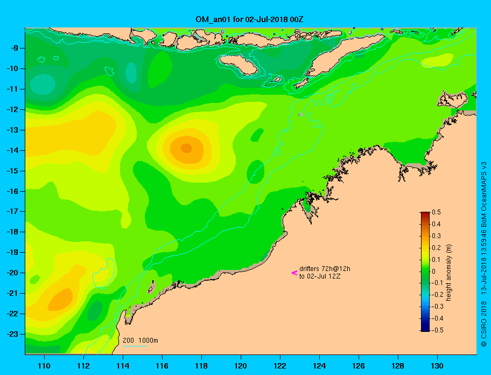Screen dimensions: 491x375
Task: Click the magenta drifter arrow marker
Action: (x=294, y=273)
